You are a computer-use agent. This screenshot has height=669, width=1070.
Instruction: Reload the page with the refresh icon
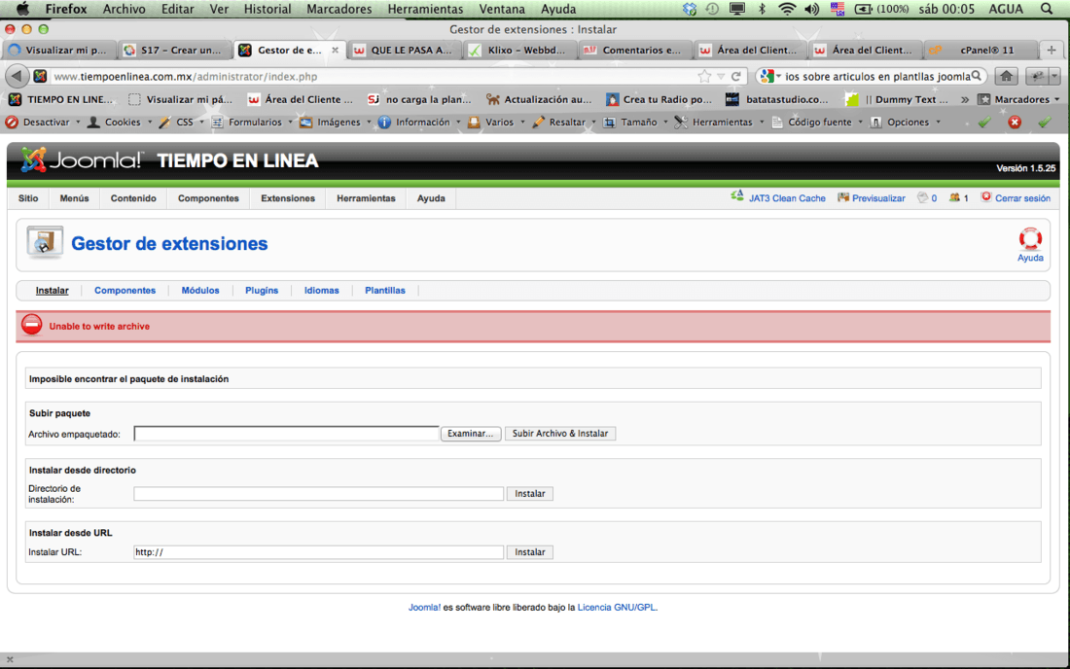(x=735, y=77)
